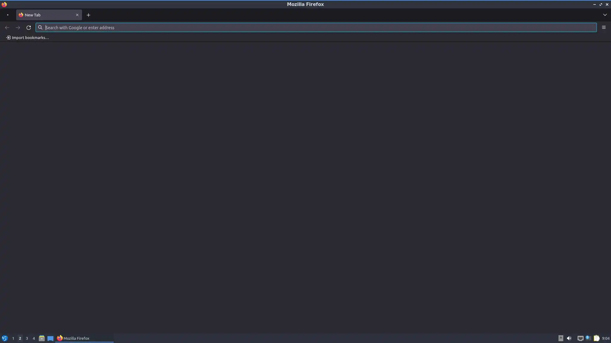Click Import bookmarks link
Screen dimensions: 611x343
(x=27, y=38)
